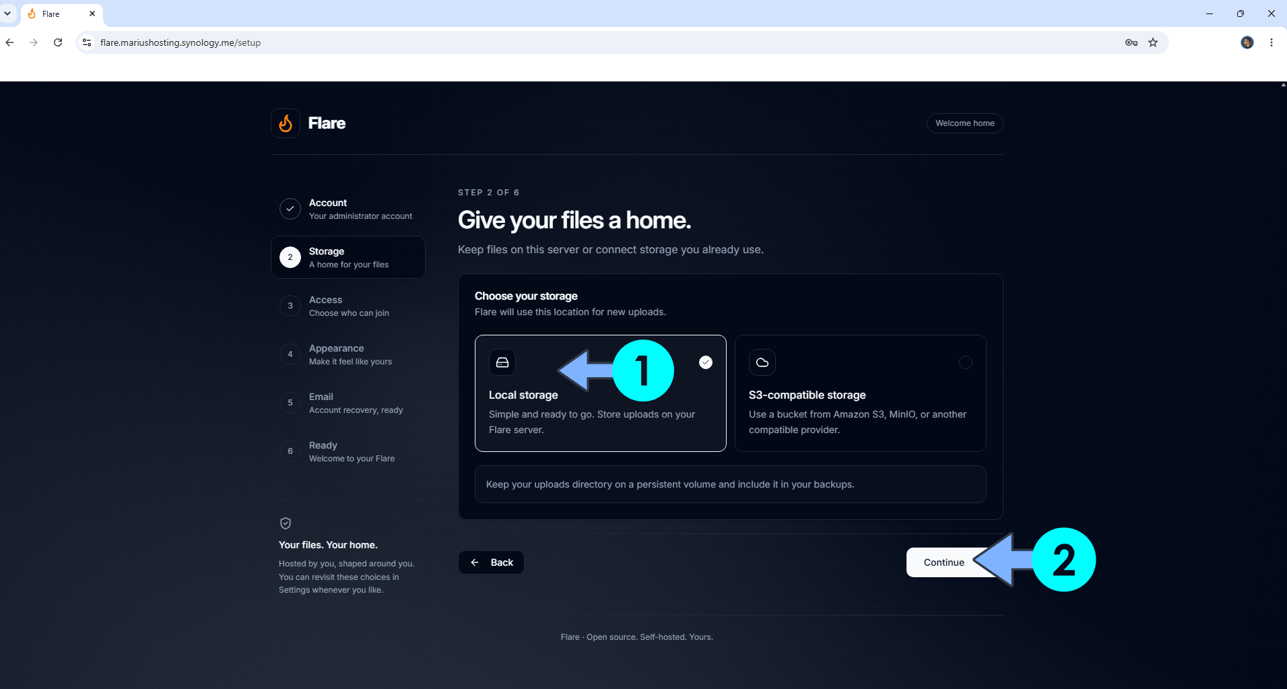Click the step 3 Access number circle
Image resolution: width=1287 pixels, height=689 pixels.
[290, 306]
